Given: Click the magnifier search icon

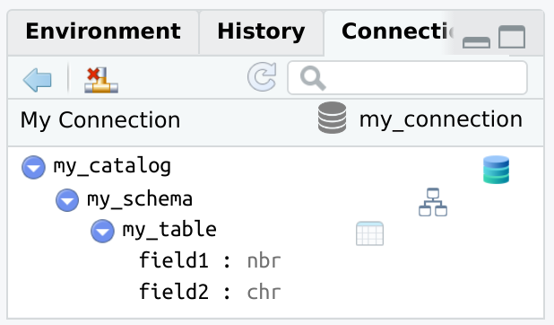Looking at the screenshot, I should pos(313,78).
